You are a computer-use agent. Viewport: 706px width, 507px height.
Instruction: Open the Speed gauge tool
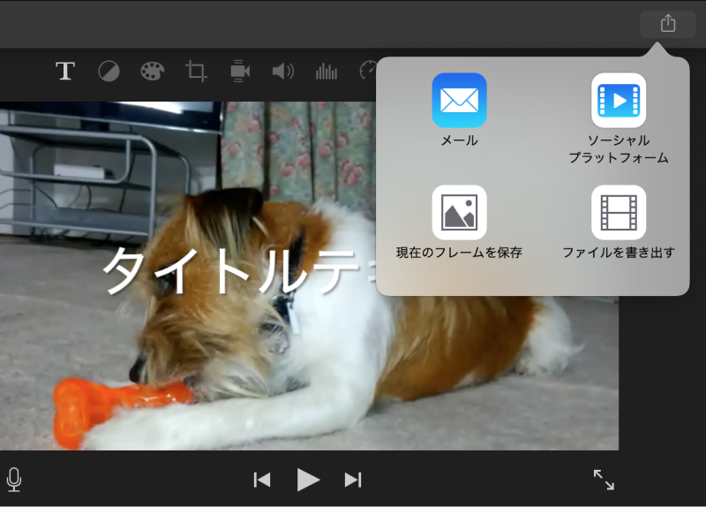click(368, 71)
